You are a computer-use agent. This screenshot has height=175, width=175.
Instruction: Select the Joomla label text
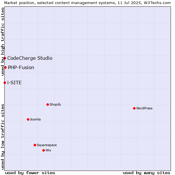(35, 119)
